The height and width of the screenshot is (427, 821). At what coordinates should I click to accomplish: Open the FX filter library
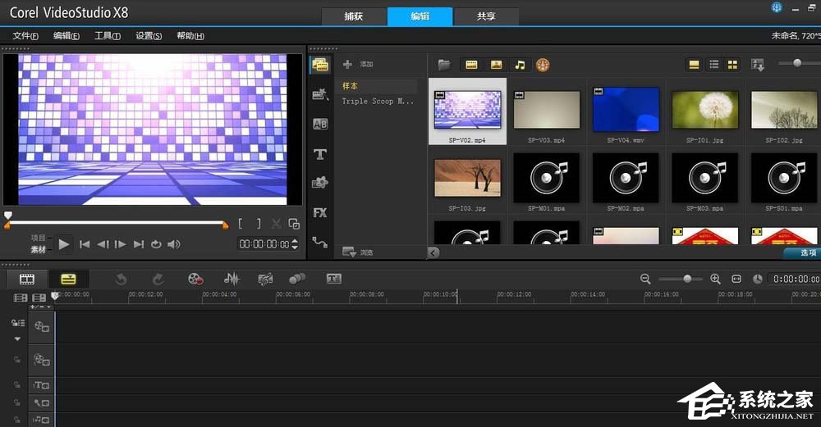coord(320,212)
